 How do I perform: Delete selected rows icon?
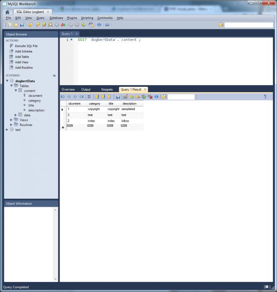pyautogui.click(x=138, y=97)
